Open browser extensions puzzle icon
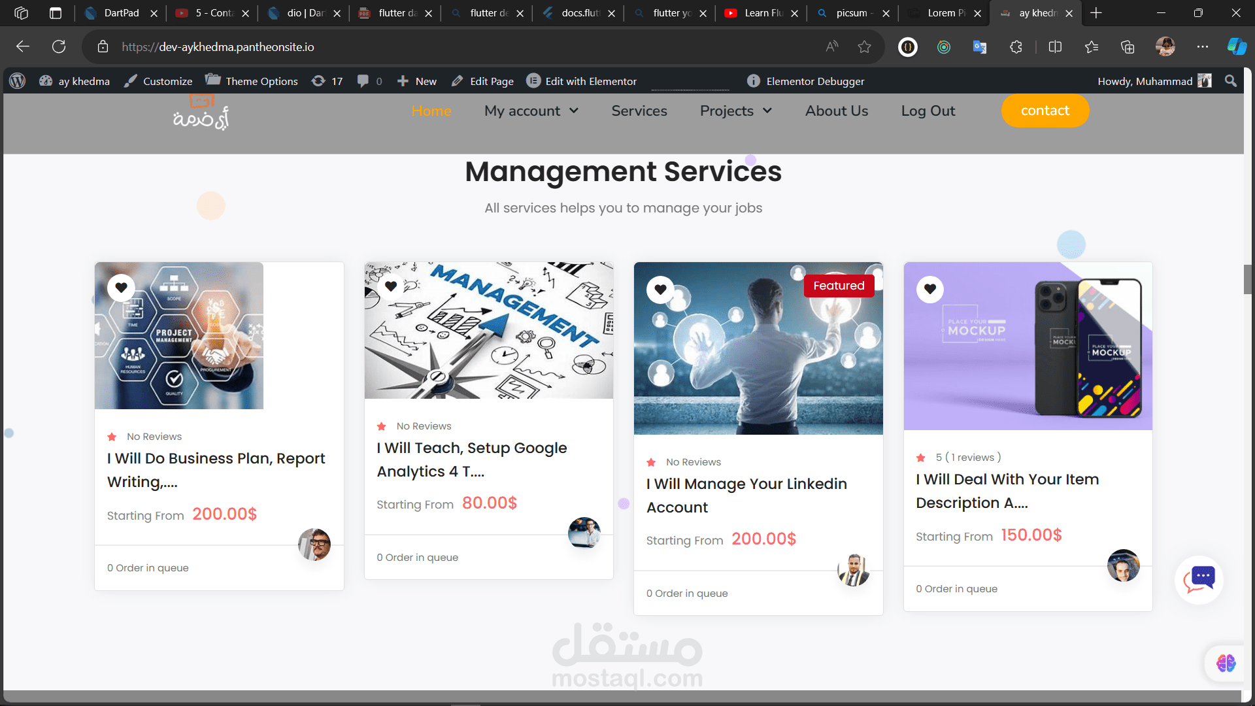Image resolution: width=1255 pixels, height=706 pixels. [x=1016, y=46]
